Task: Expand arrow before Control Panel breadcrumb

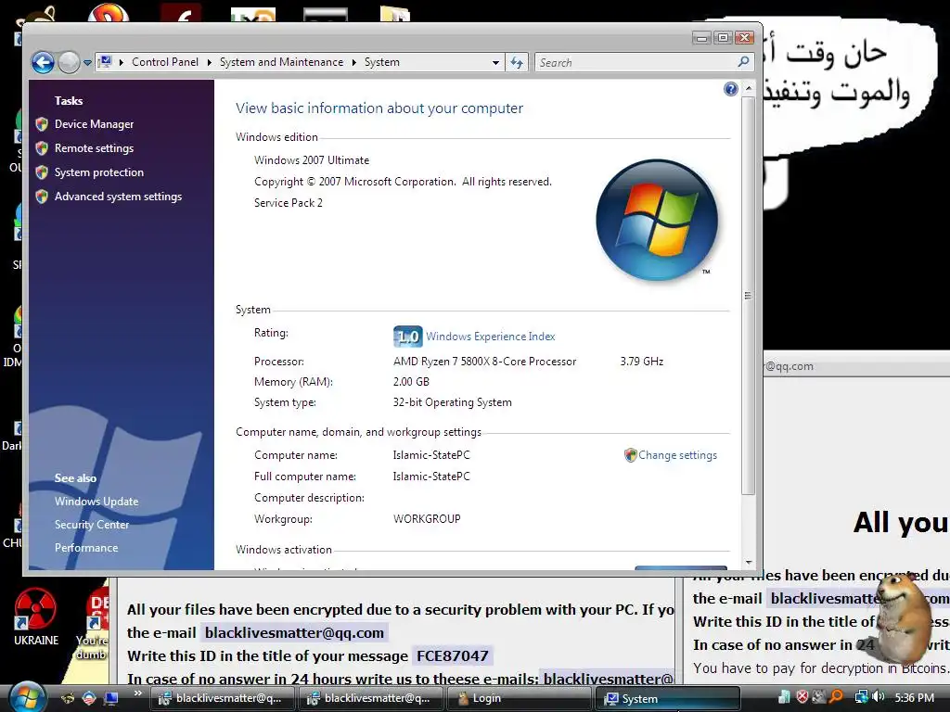Action: pyautogui.click(x=122, y=62)
